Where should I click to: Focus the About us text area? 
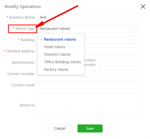88,105
